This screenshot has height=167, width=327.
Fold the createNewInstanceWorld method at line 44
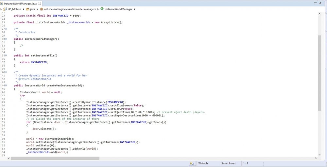click(7, 85)
